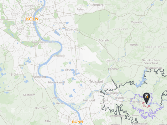Click the Bornheim town label
The height and width of the screenshot is (125, 167).
[x=42, y=108]
